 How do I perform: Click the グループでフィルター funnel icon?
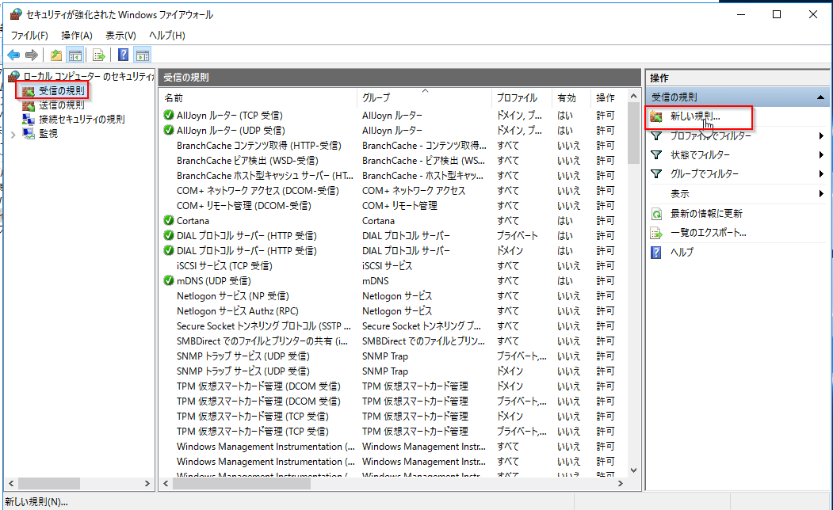pyautogui.click(x=656, y=174)
